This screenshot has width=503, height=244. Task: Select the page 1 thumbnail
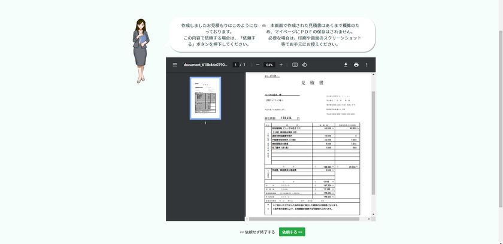(205, 98)
